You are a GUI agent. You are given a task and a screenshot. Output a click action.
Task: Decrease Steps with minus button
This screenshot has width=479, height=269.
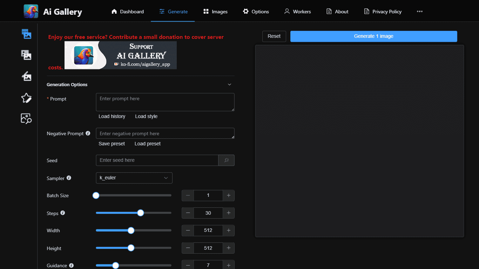pyautogui.click(x=188, y=213)
